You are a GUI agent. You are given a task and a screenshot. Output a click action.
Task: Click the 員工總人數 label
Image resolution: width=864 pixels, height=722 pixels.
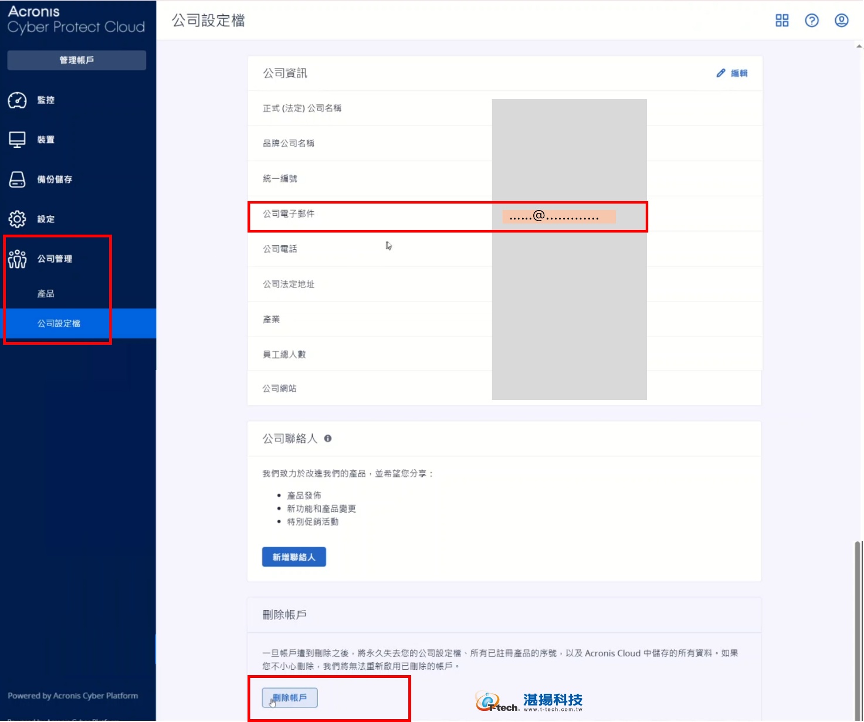pos(284,354)
